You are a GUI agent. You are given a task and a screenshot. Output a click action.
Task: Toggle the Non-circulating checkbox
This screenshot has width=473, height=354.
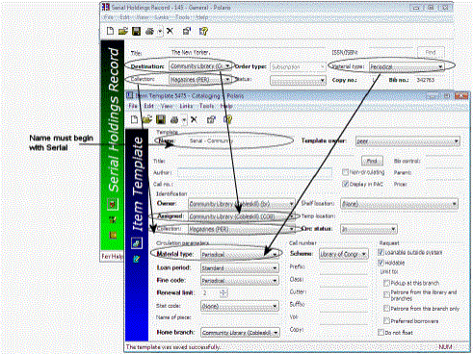(x=345, y=172)
